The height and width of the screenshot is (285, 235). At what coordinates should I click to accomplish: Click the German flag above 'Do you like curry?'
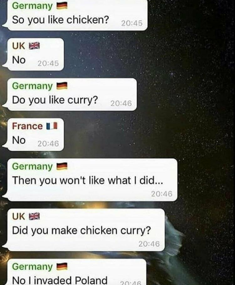pyautogui.click(x=62, y=86)
